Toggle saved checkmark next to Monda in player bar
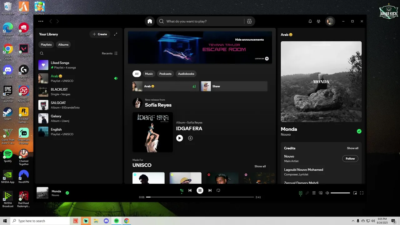The height and width of the screenshot is (225, 400). [67, 193]
